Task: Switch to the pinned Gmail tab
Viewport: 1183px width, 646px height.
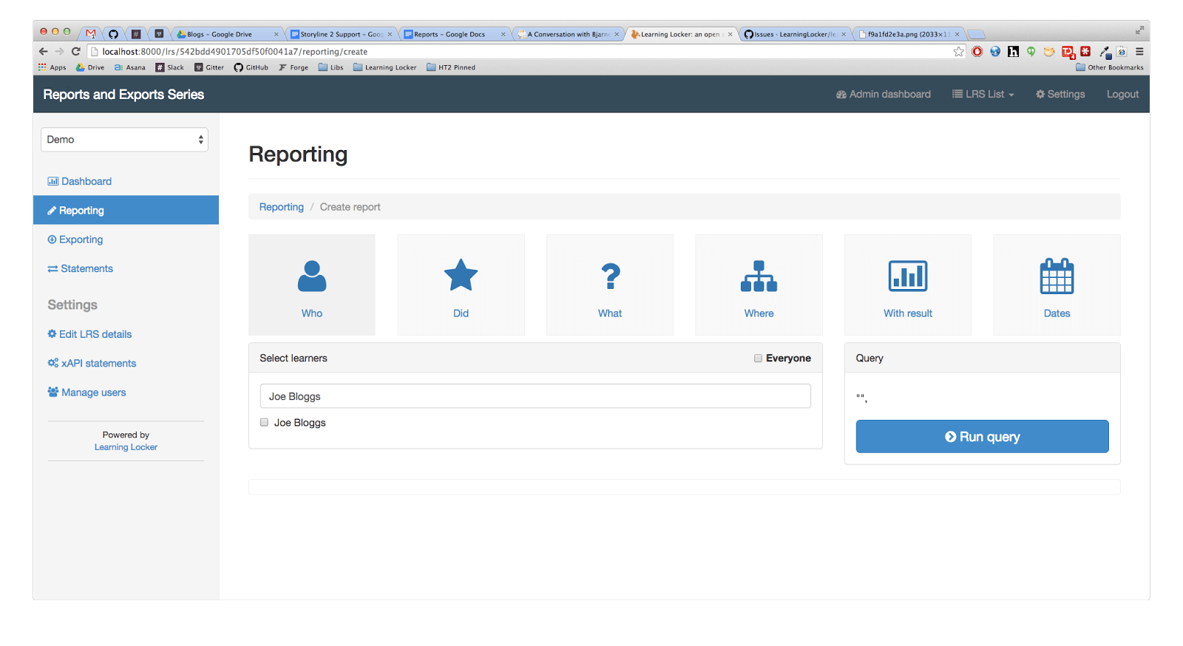Action: (91, 34)
